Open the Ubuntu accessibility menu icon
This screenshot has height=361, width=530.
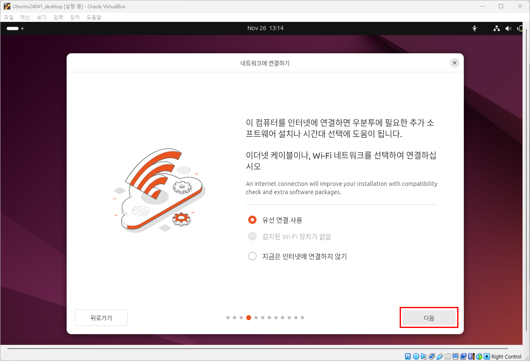(475, 28)
